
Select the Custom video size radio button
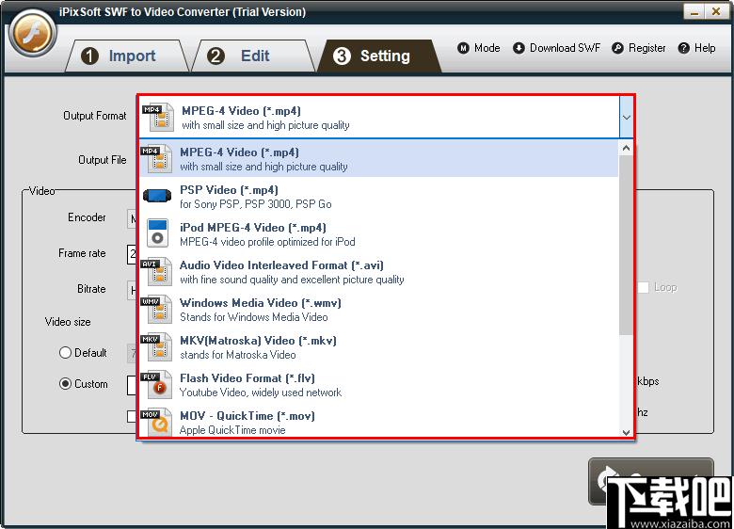[x=65, y=384]
